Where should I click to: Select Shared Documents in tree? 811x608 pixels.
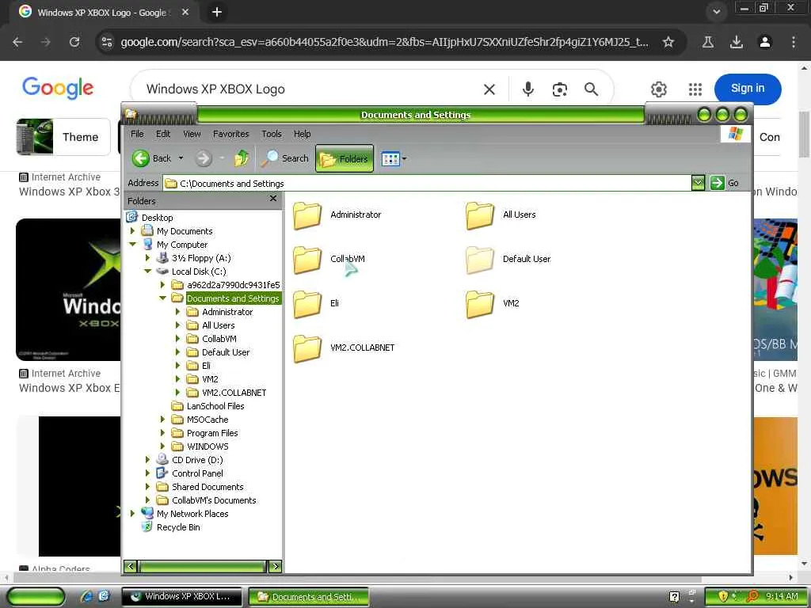[x=208, y=487]
